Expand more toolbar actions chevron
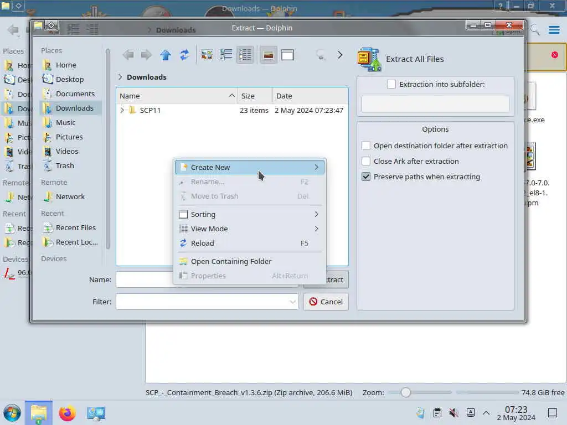 tap(340, 55)
